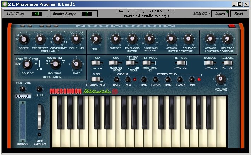Click the Mod Amount wheel

(40, 117)
